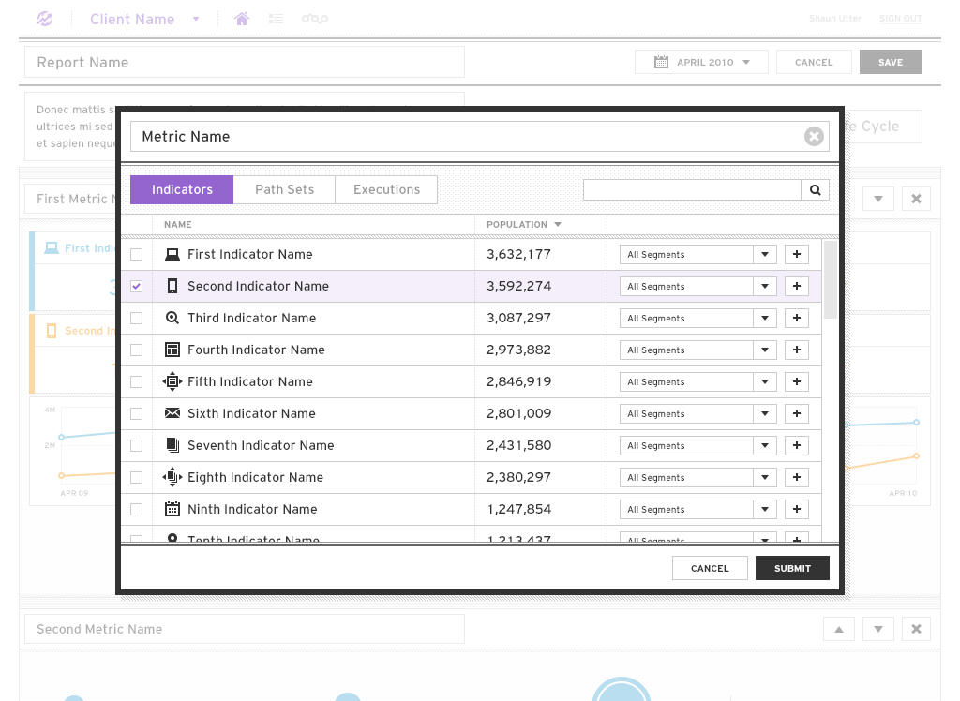Click the magnifier icon of Third Indicator Name
The width and height of the screenshot is (960, 701).
pyautogui.click(x=172, y=318)
